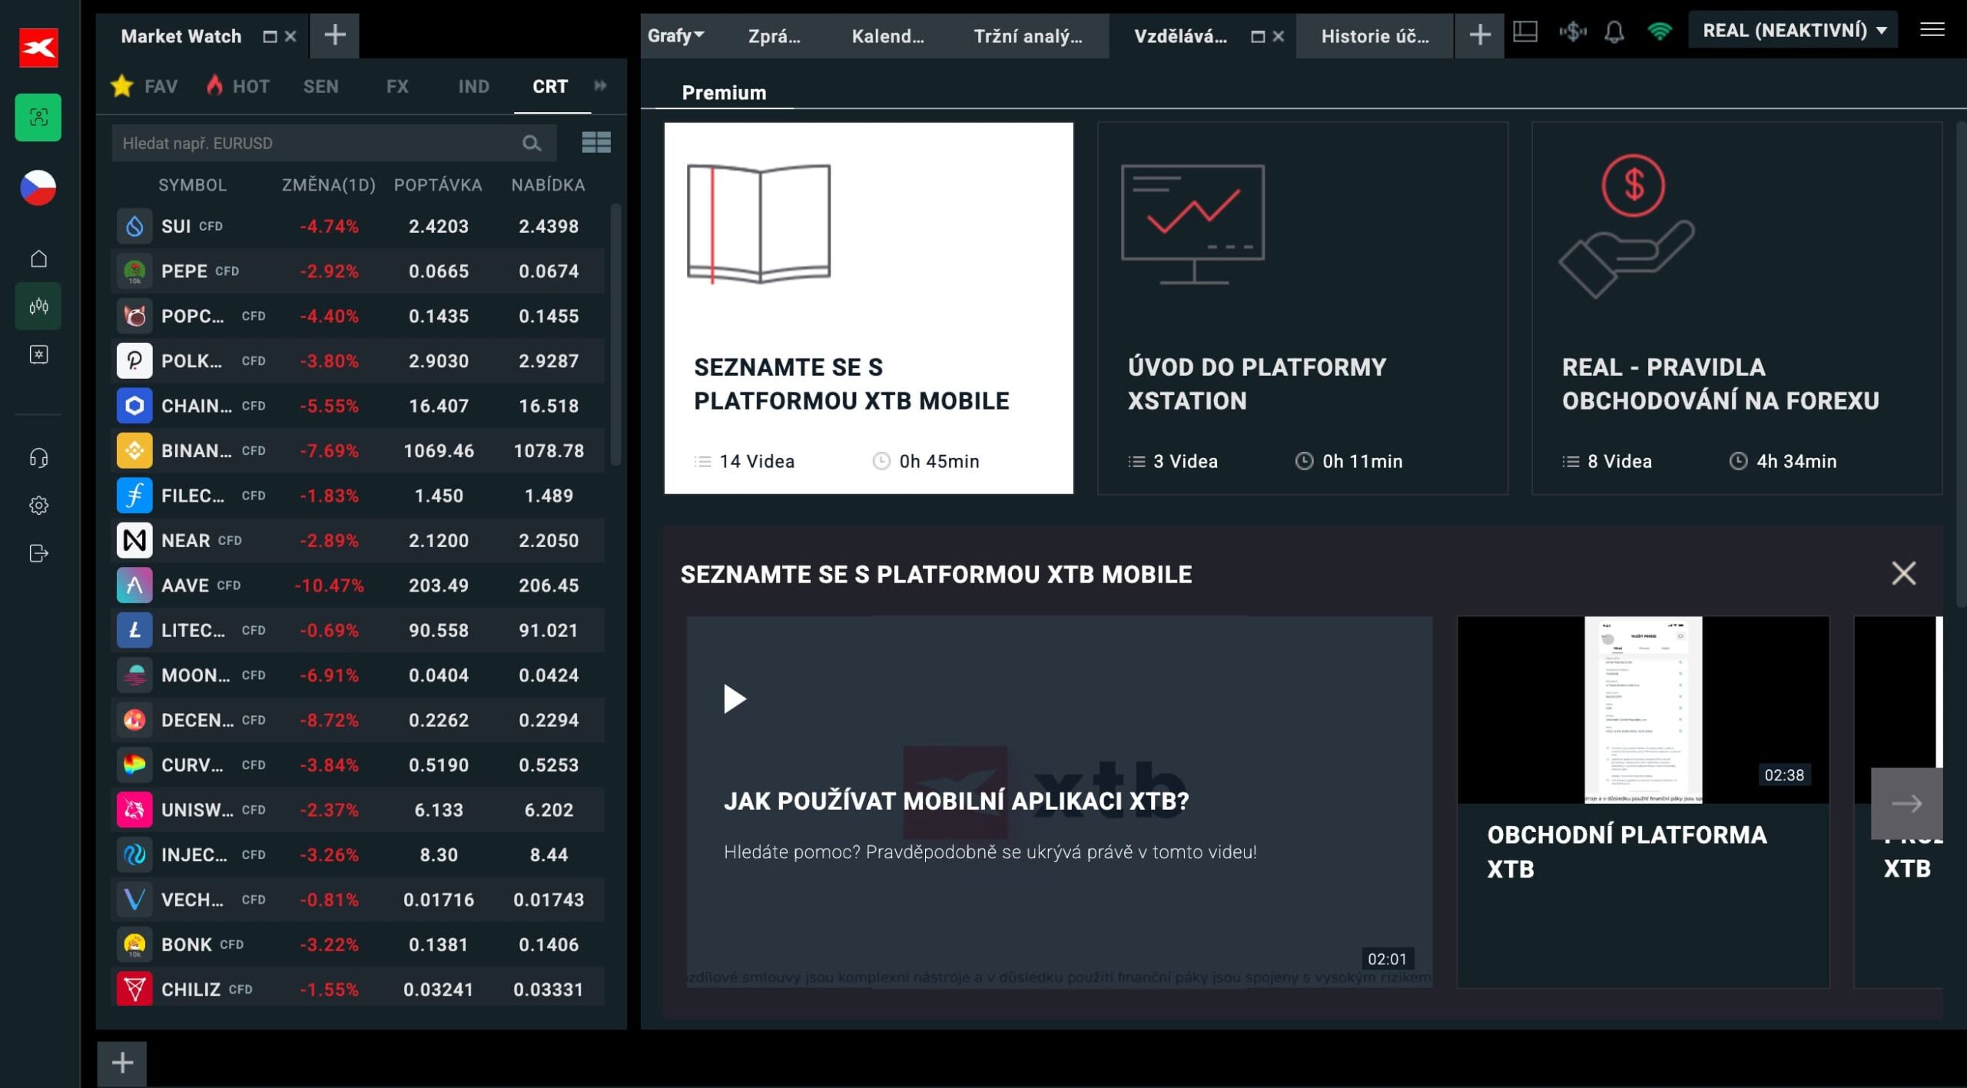Expand hidden watchlist categories with the double chevron
Viewport: 1967px width, 1088px height.
(600, 86)
